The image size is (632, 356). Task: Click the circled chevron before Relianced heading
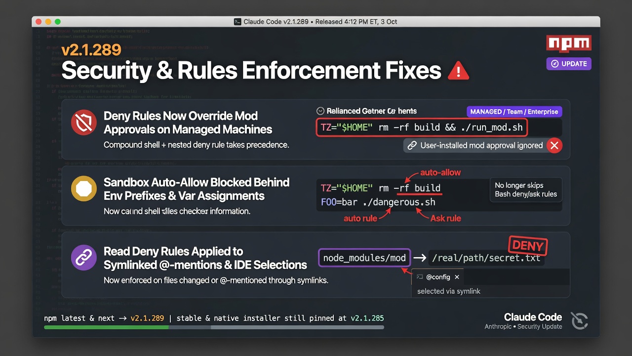tap(320, 111)
